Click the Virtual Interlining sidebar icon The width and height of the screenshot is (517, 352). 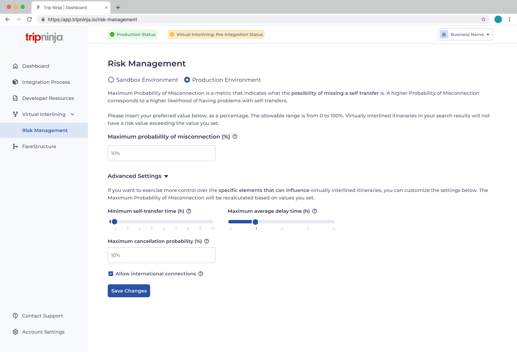point(15,114)
